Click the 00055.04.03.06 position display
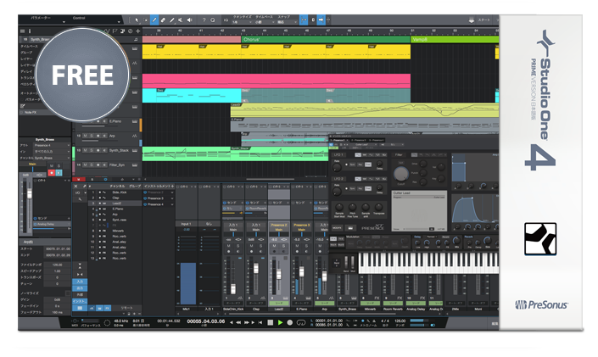598x357 pixels. (206, 321)
